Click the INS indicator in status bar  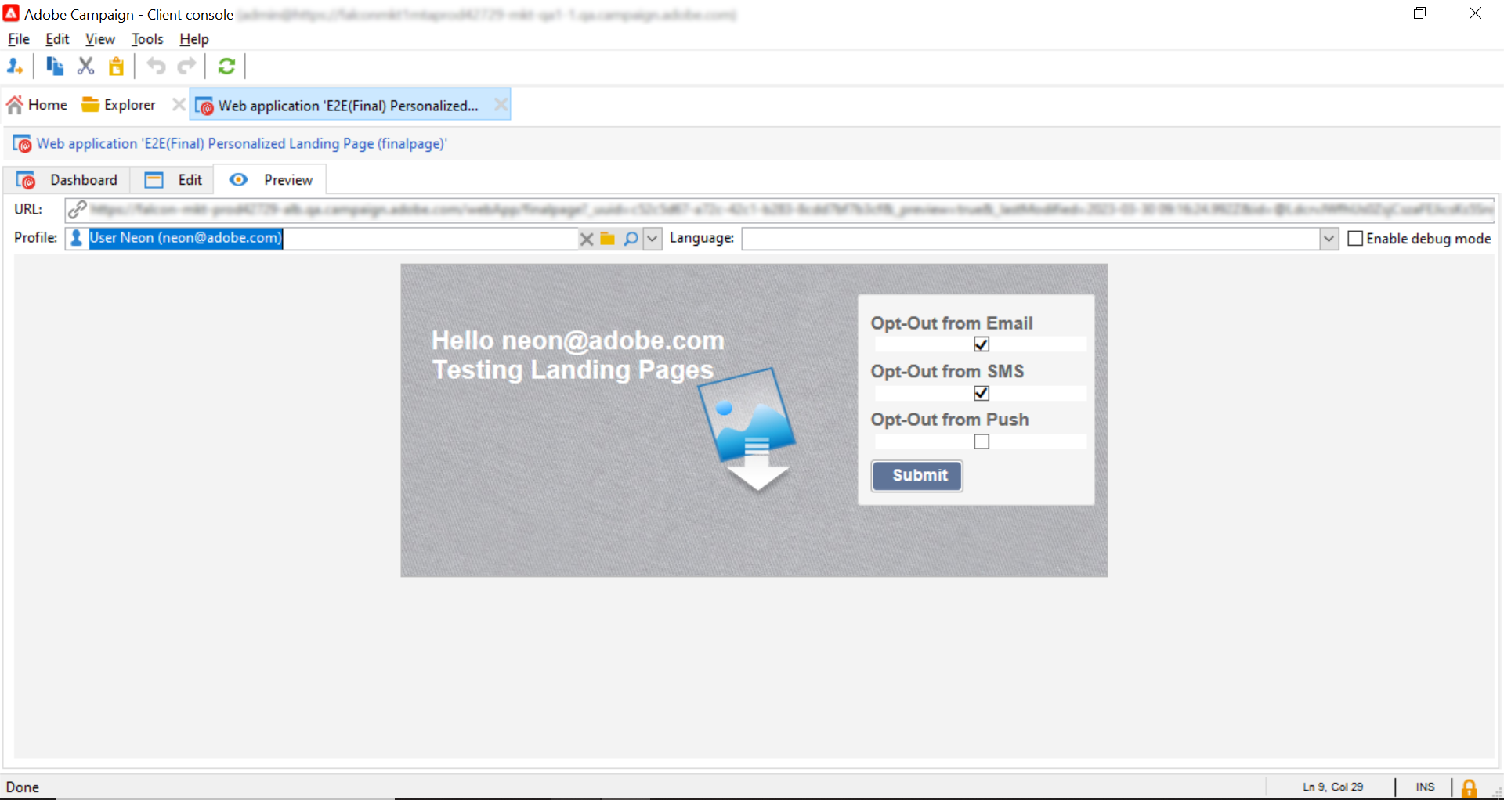(1426, 787)
